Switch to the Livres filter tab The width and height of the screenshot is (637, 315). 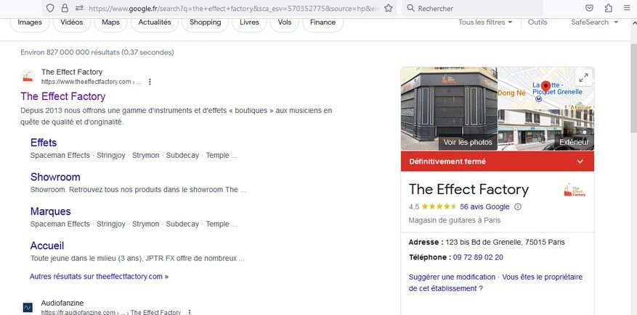pos(249,22)
